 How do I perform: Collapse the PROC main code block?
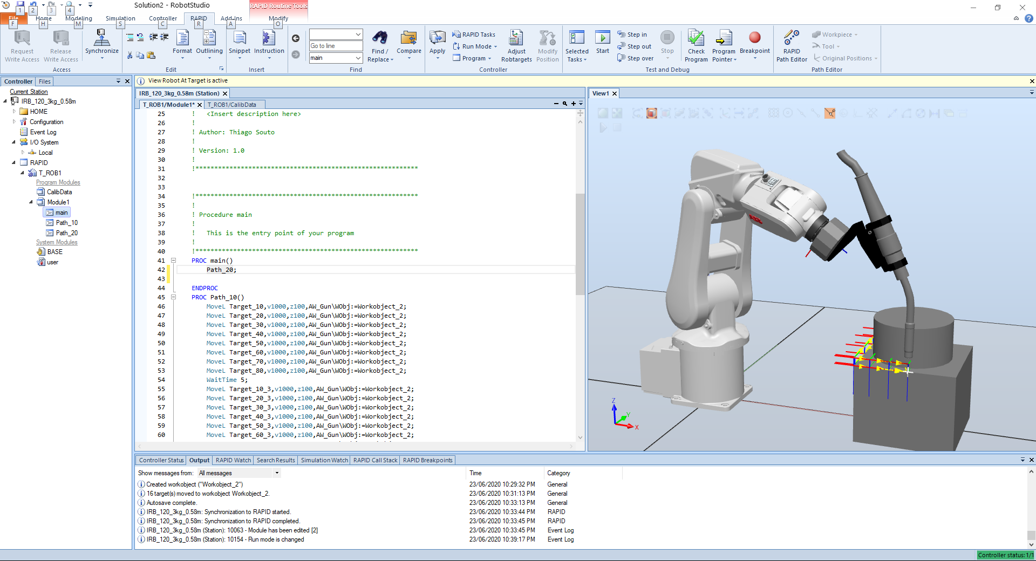click(x=174, y=261)
